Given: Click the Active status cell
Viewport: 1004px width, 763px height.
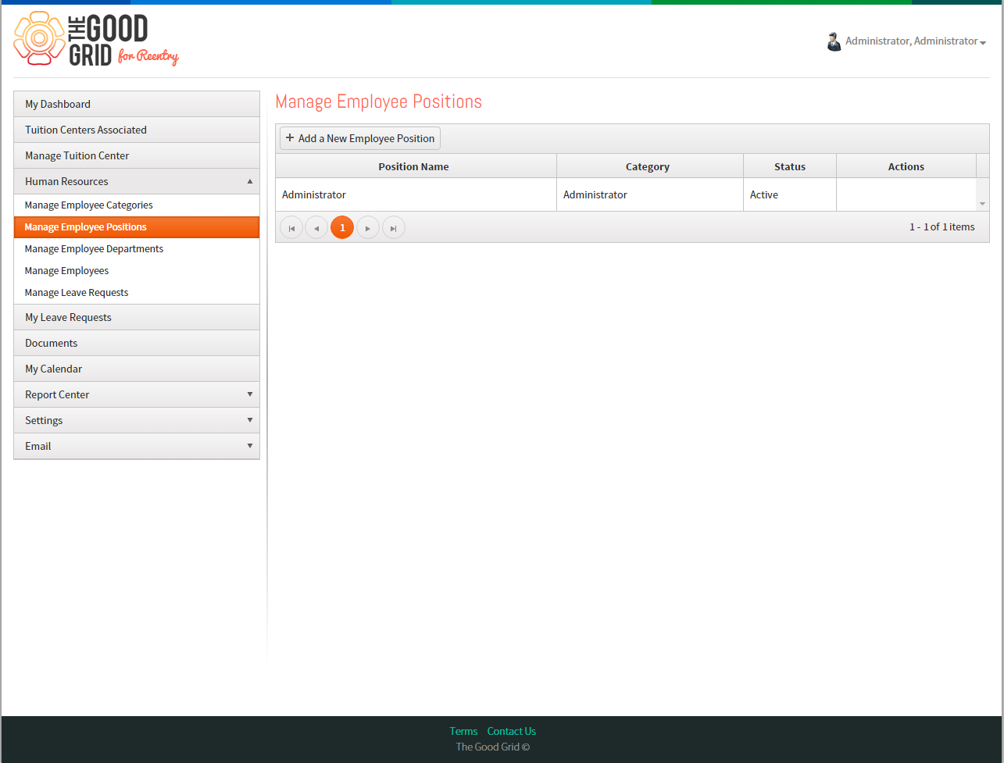Looking at the screenshot, I should coord(790,195).
